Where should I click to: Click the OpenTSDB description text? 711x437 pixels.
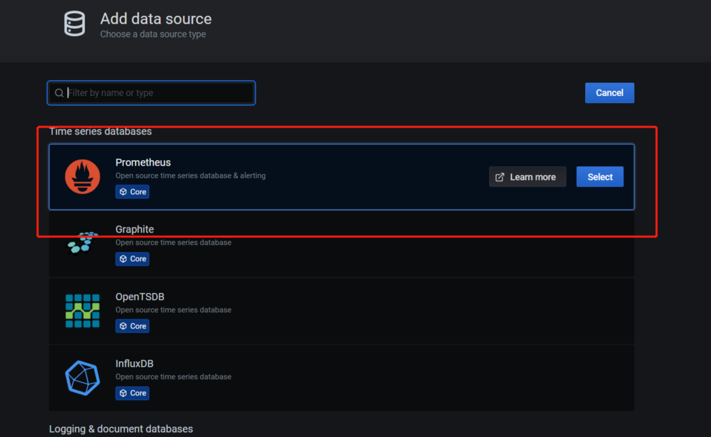(x=173, y=310)
